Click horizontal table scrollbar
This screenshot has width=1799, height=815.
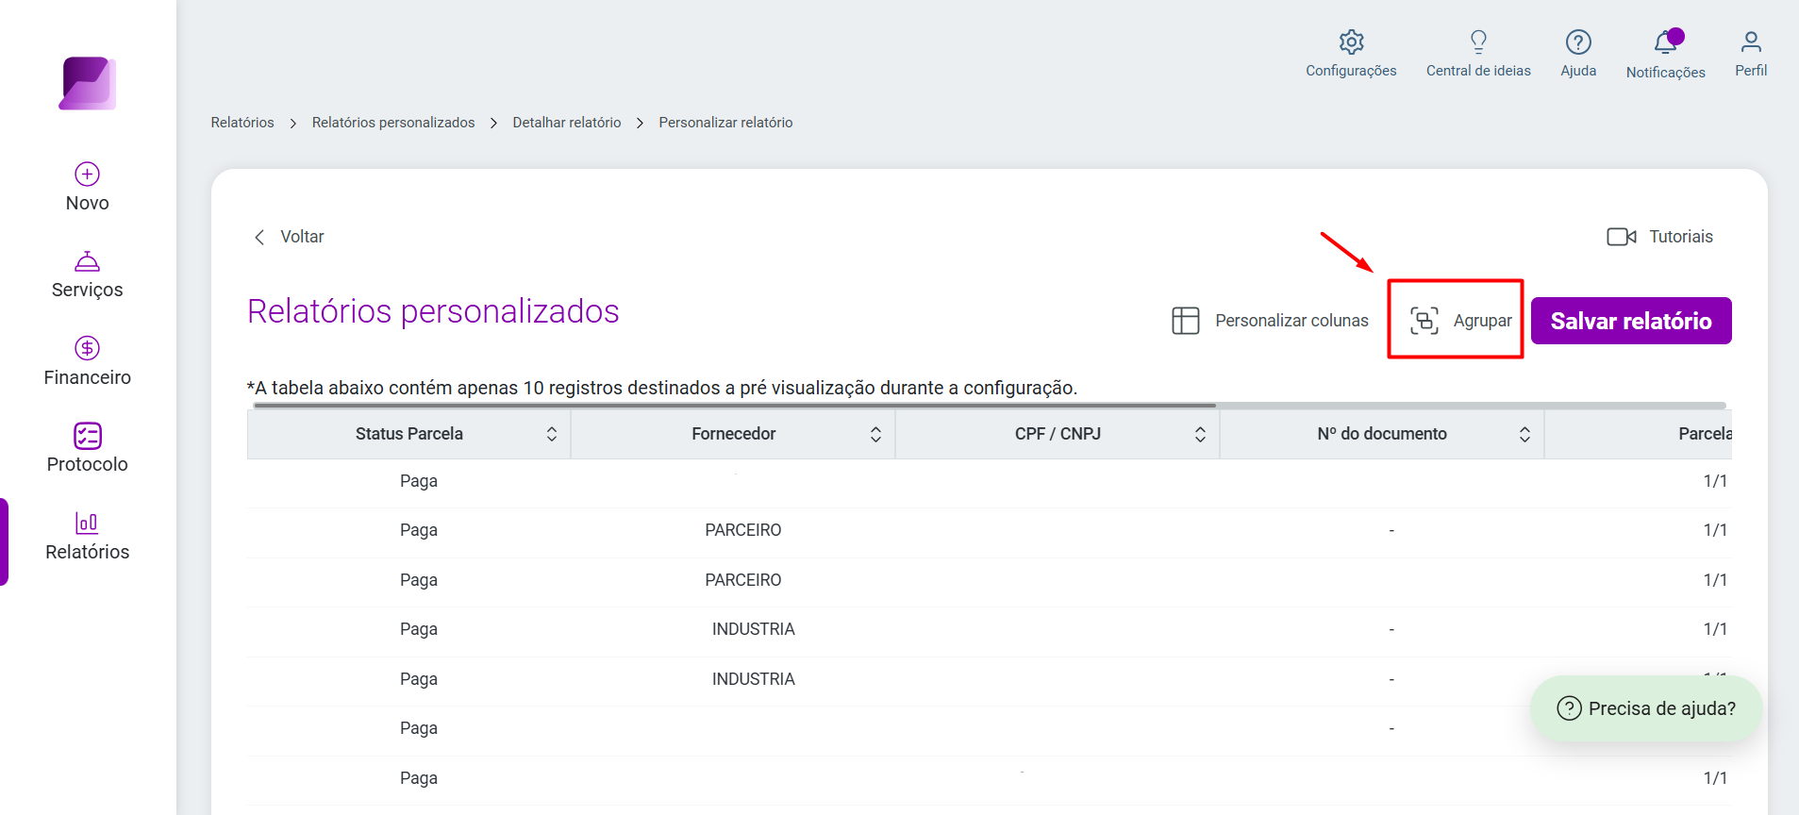(735, 406)
